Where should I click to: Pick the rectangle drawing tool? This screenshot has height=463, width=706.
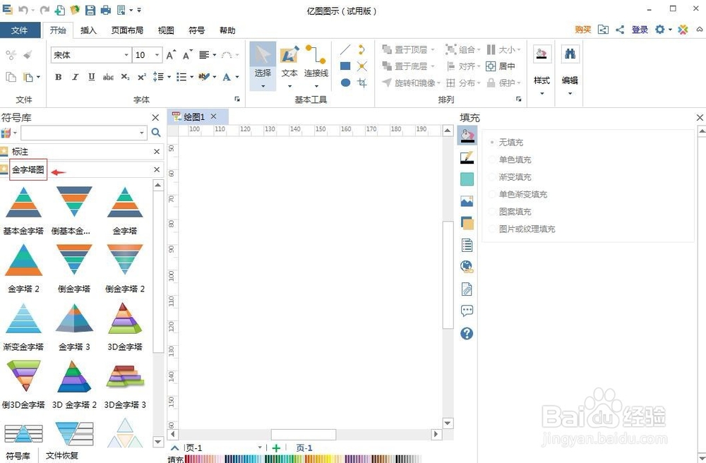pos(344,66)
